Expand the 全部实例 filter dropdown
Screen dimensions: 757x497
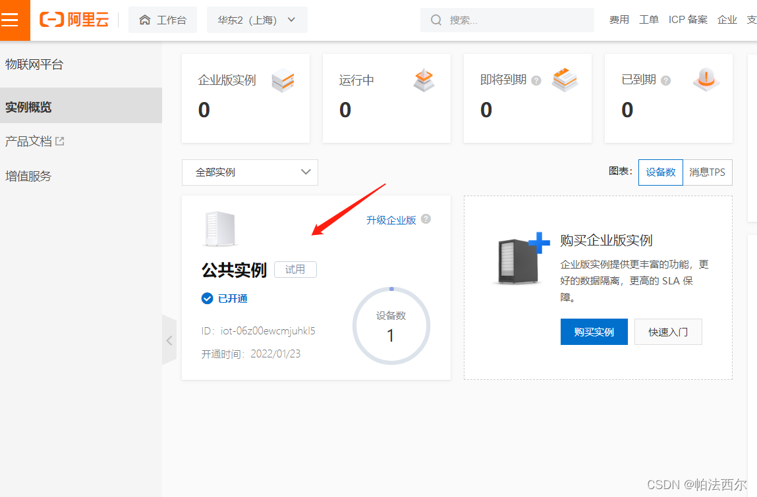pyautogui.click(x=250, y=172)
